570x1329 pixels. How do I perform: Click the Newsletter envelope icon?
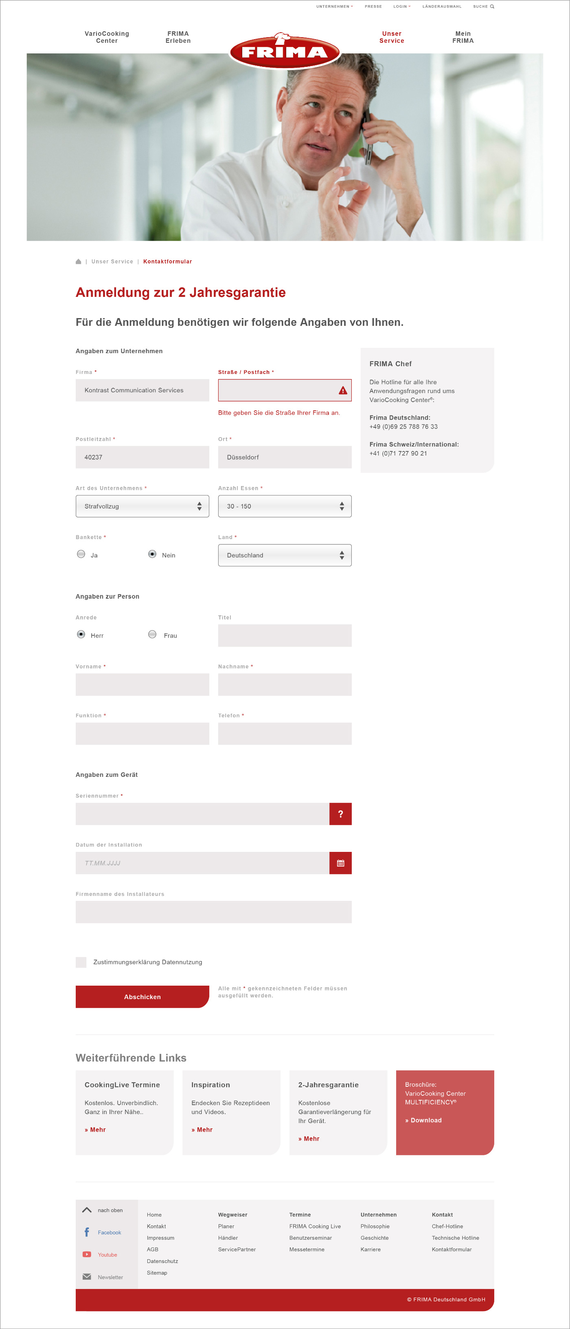86,1276
